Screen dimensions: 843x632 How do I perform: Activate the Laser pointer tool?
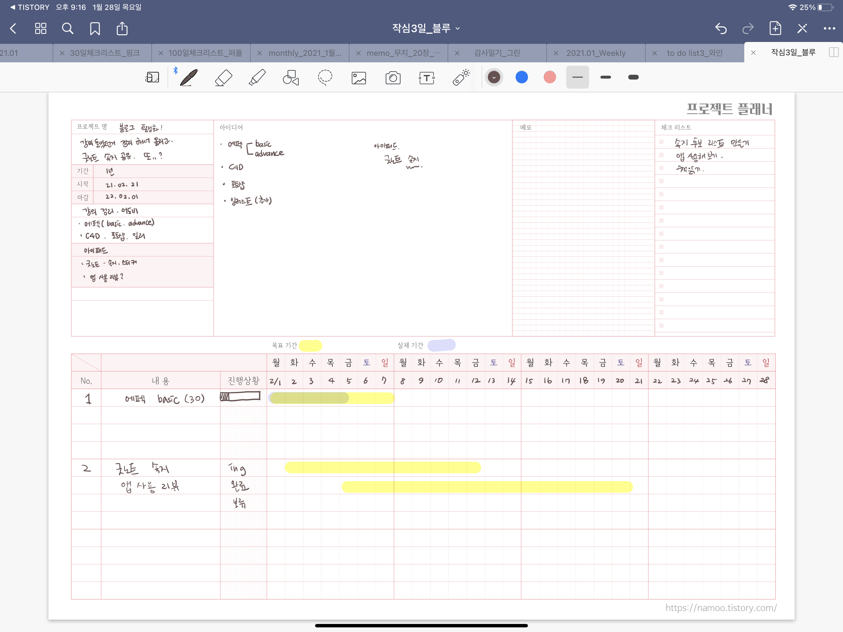(461, 78)
